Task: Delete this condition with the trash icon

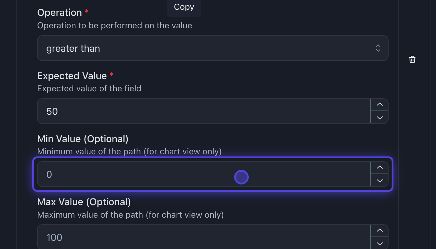Action: point(412,59)
